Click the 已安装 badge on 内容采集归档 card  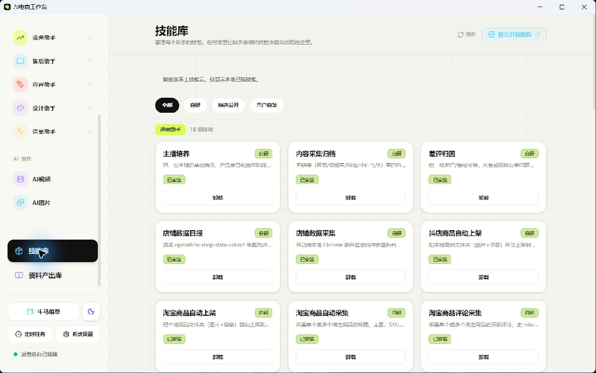pos(307,179)
